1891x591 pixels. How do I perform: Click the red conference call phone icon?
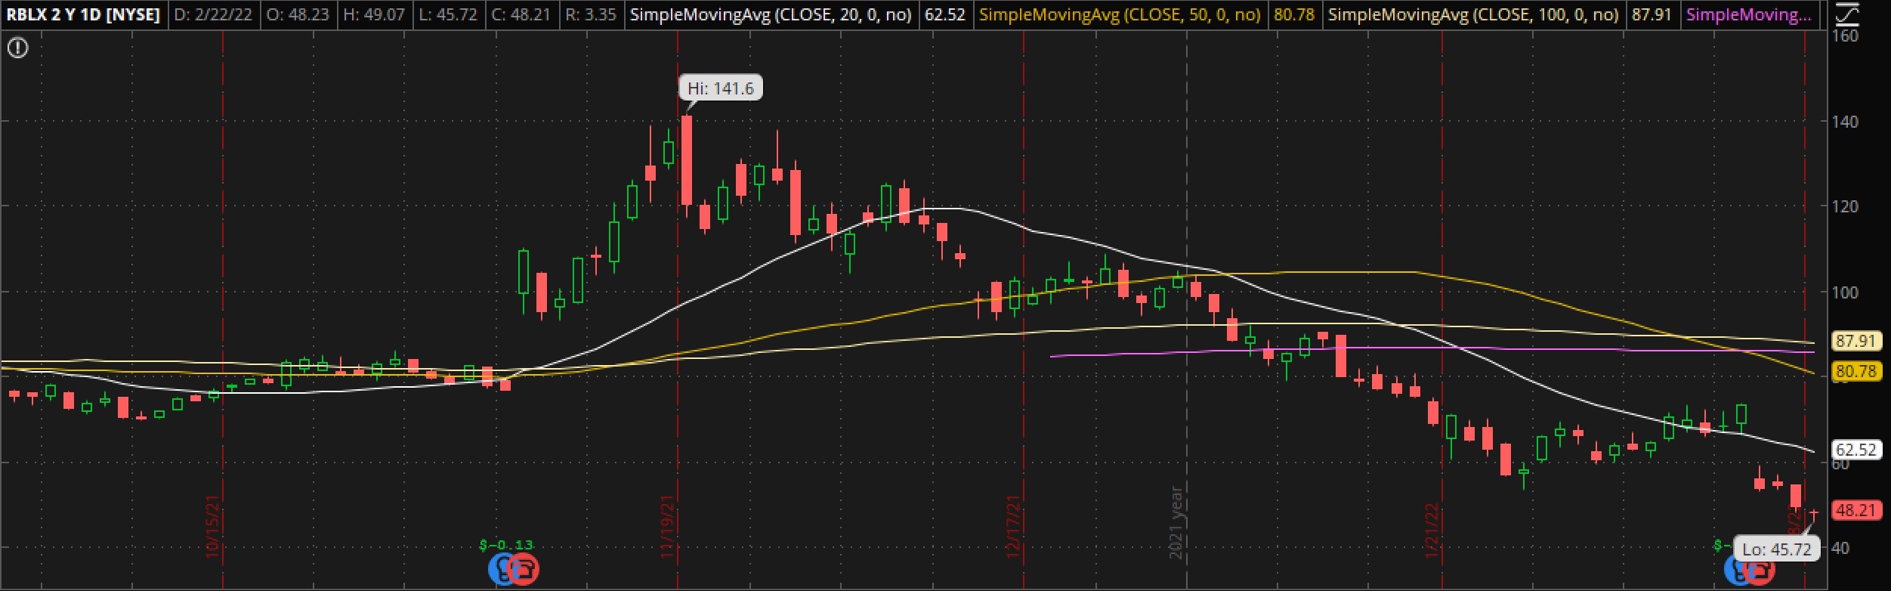(x=523, y=569)
